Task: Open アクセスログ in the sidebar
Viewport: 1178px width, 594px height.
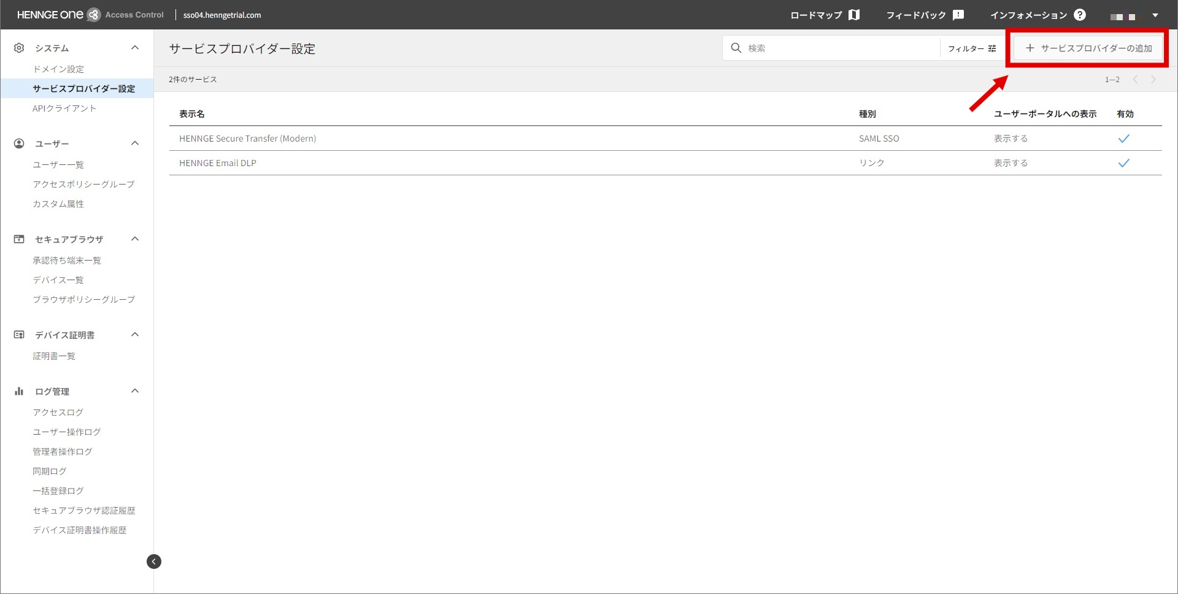Action: pos(58,413)
